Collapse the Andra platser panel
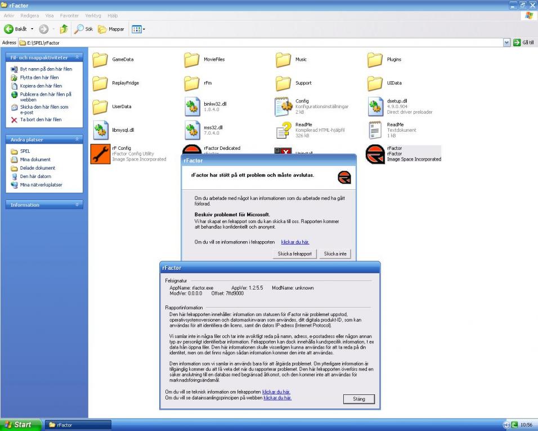The width and height of the screenshot is (538, 431). [x=78, y=139]
